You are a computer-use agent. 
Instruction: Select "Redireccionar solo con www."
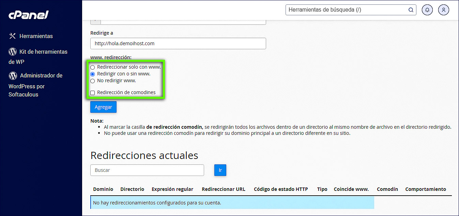pos(92,67)
